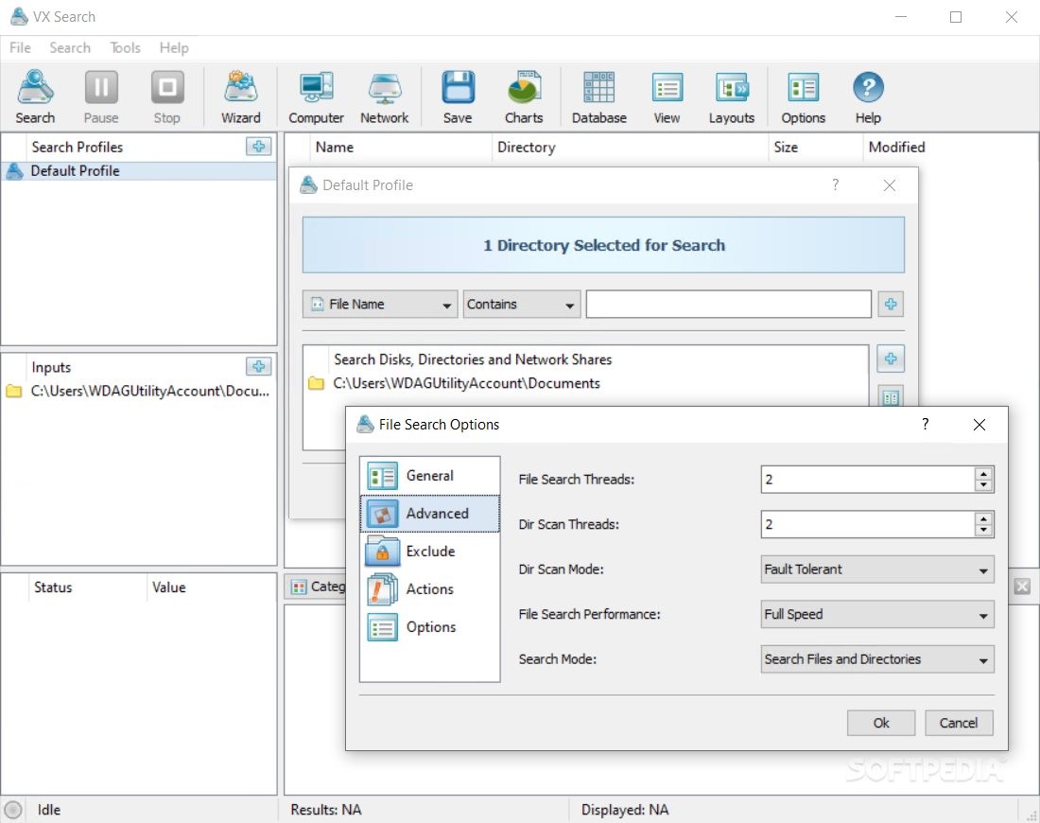Open the Options page in the sidebar list

pos(430,627)
